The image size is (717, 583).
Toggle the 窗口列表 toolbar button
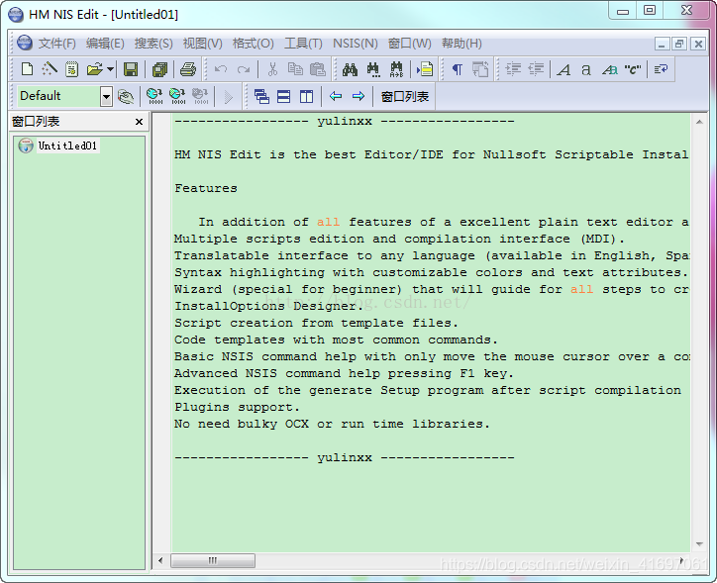[405, 96]
